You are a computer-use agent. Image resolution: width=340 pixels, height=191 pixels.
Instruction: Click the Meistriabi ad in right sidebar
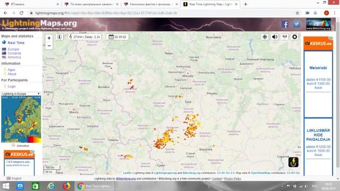(x=318, y=84)
